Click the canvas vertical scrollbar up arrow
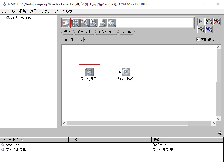This screenshot has width=224, height=162. (x=219, y=47)
